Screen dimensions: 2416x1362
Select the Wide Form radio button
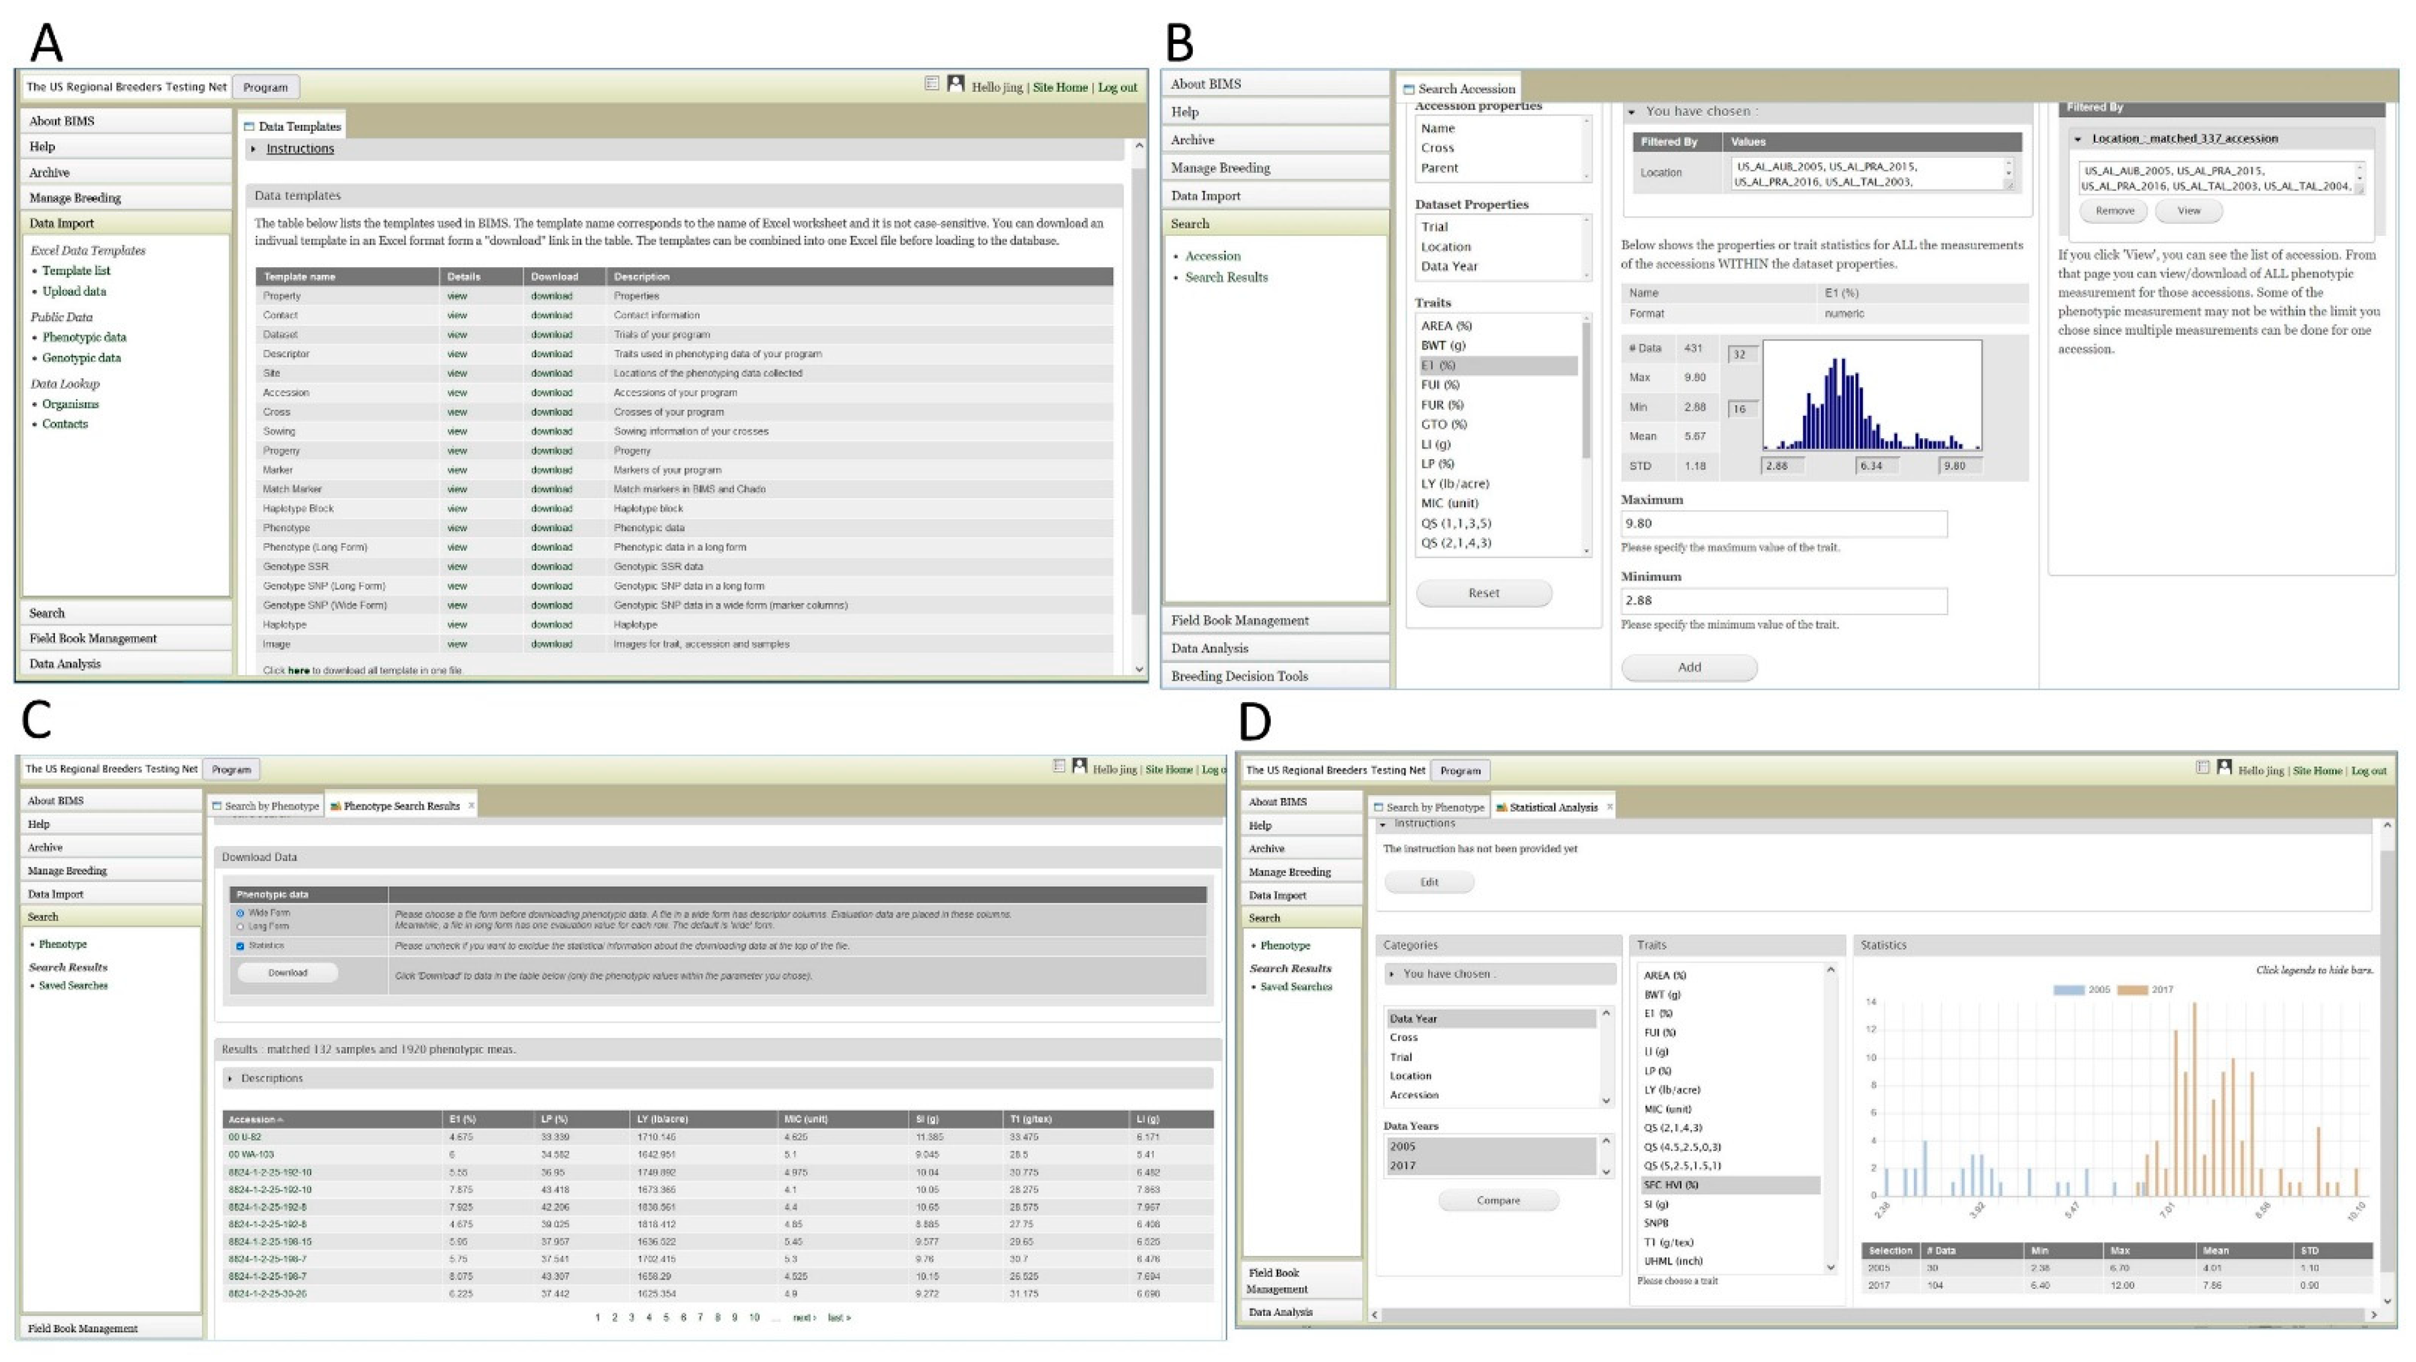tap(240, 913)
